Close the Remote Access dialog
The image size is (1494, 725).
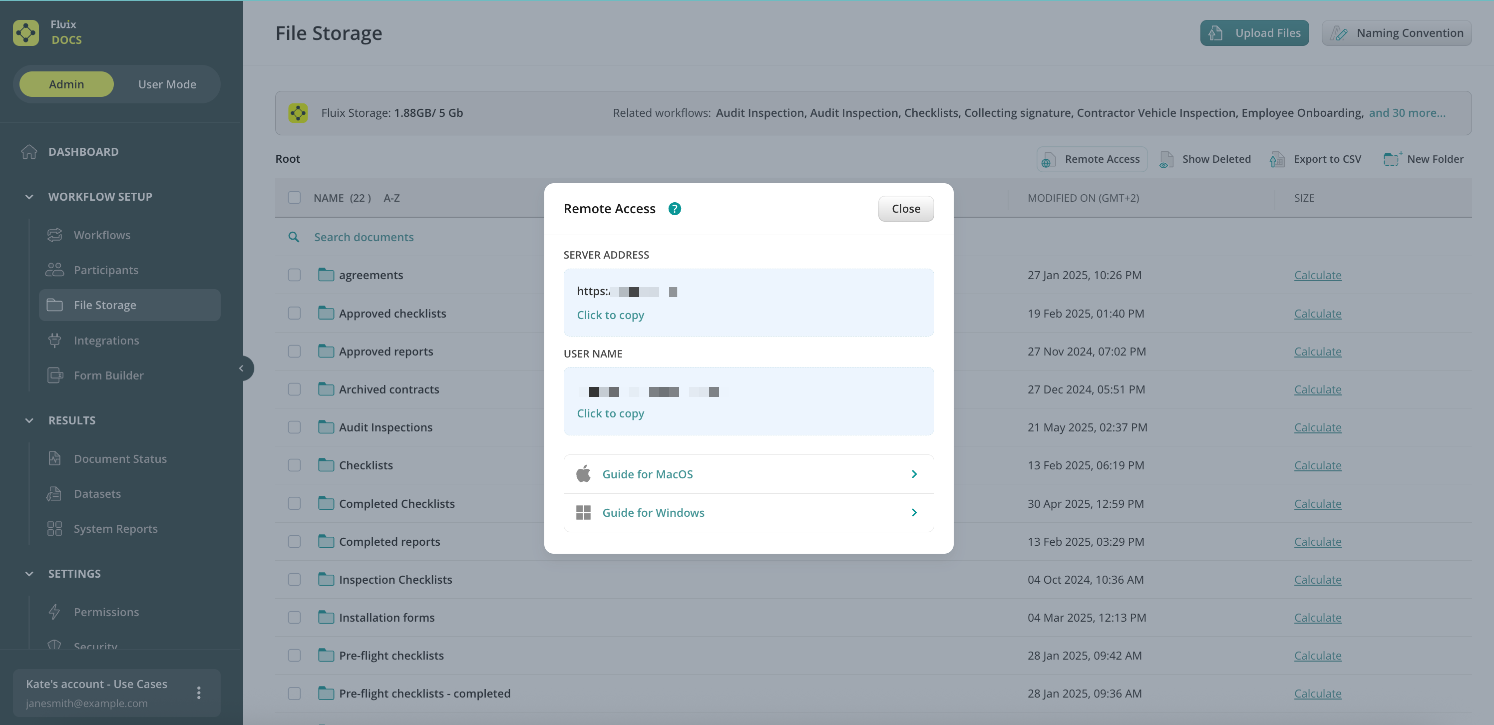click(x=905, y=209)
